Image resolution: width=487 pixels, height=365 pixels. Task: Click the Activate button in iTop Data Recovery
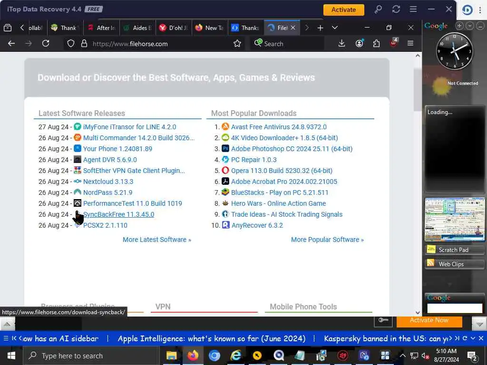click(343, 10)
